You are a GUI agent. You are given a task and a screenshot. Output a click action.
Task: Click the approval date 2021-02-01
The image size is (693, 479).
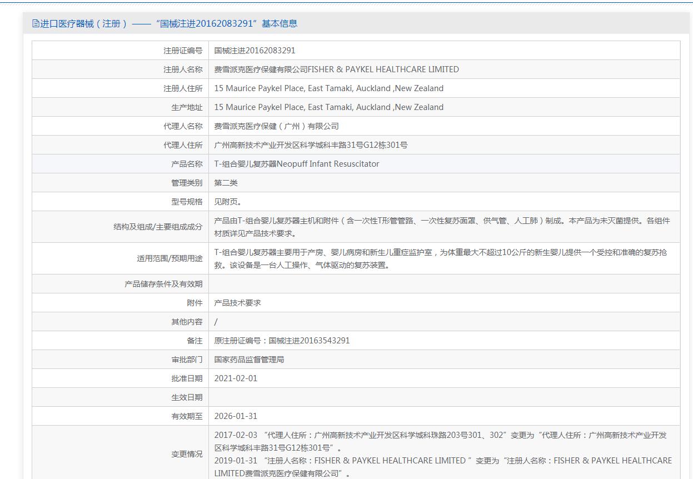[x=236, y=378]
